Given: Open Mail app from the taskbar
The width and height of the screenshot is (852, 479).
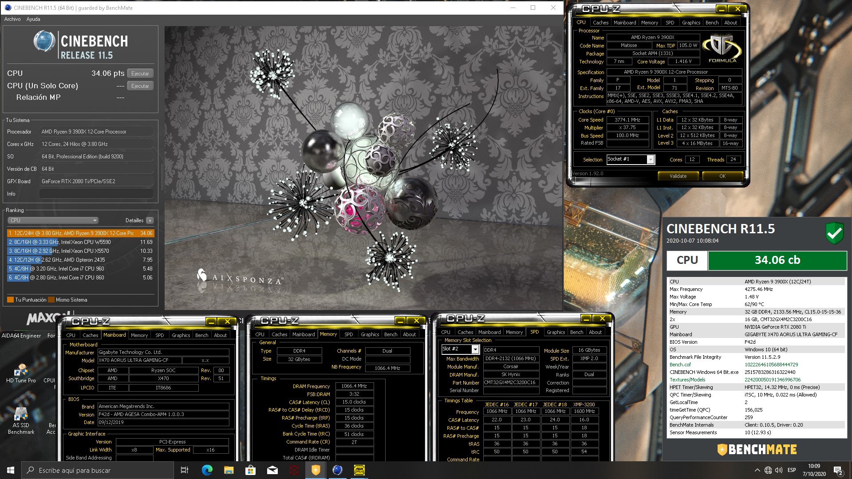Looking at the screenshot, I should point(272,470).
